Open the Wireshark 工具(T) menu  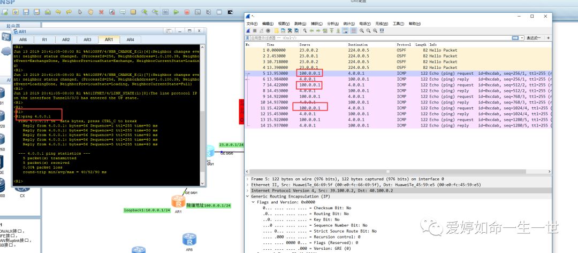tap(398, 23)
